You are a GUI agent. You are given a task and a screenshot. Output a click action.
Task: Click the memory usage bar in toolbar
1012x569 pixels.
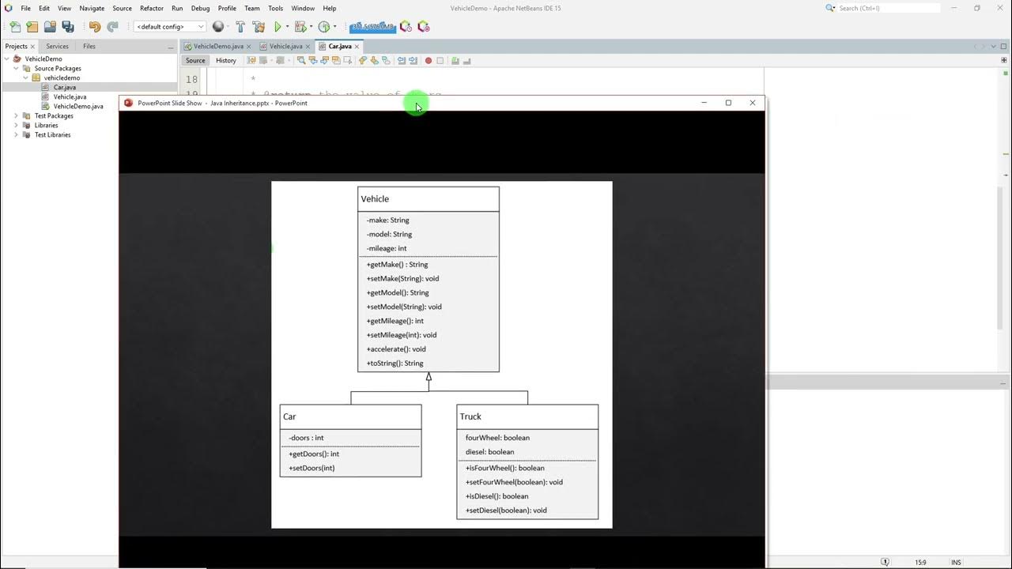tap(372, 26)
